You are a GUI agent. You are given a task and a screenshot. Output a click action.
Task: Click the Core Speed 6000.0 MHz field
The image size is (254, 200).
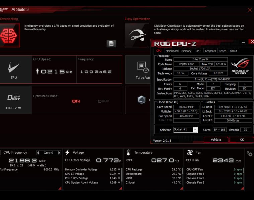186,107
